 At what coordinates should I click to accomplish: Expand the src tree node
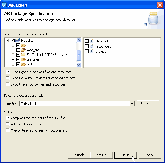13,45
